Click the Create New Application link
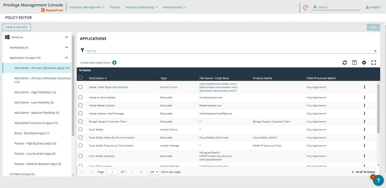Screen dimensions: 386x188 click(95, 63)
